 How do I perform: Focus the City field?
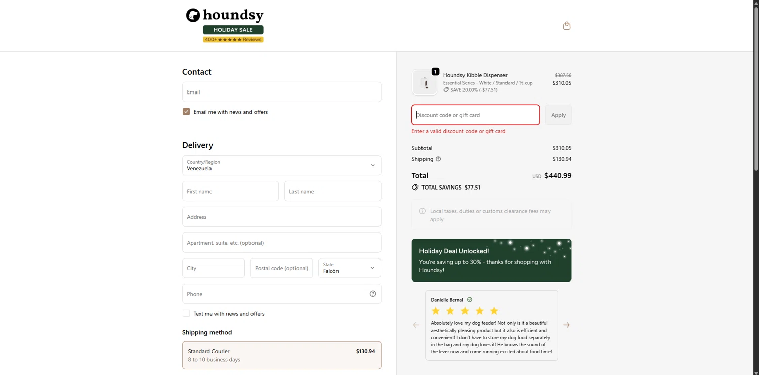tap(214, 268)
